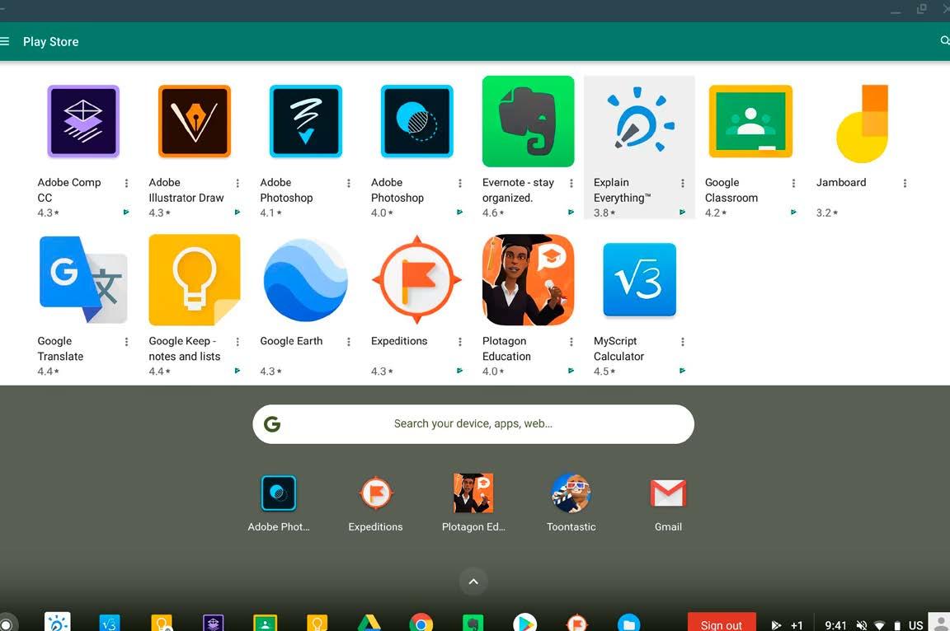Image resolution: width=950 pixels, height=631 pixels.
Task: Click the red Sign out button
Action: (x=722, y=623)
